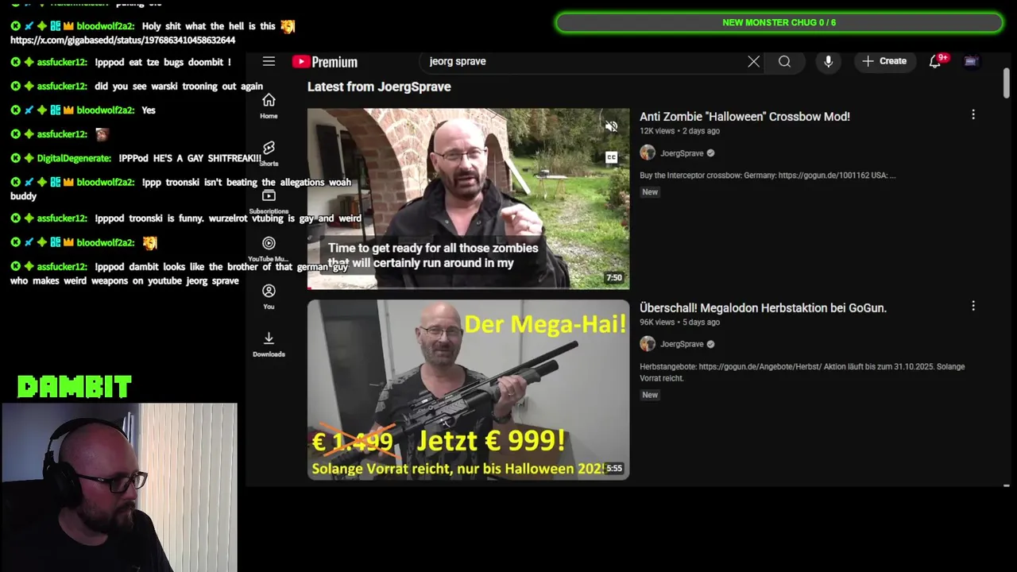Click JoergSprave channel name under Megalodon video
Viewport: 1017px width, 572px height.
[x=682, y=344]
